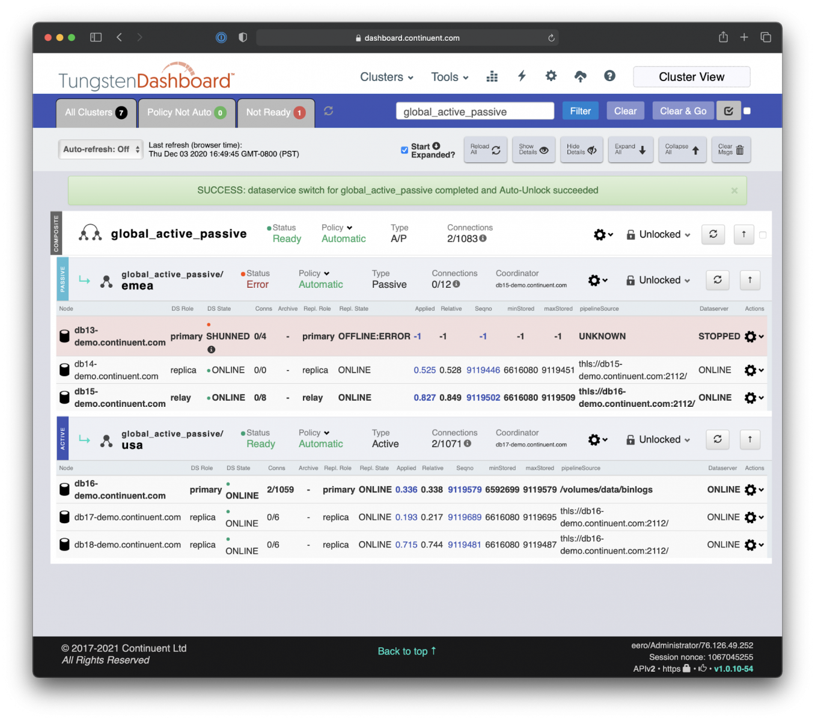This screenshot has width=815, height=721.
Task: Open Clusters dropdown menu
Action: click(386, 77)
